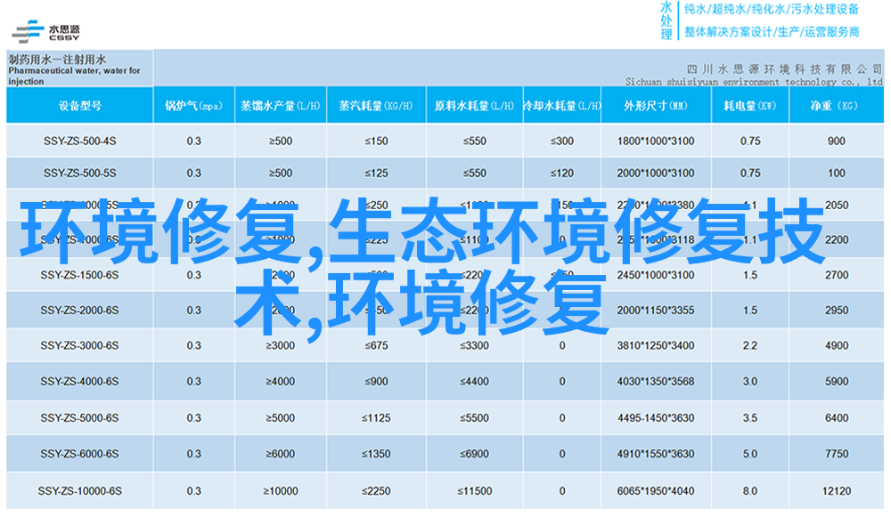
Task: Select the 'SSY-ZS-5000-6S' model cell
Action: coord(79,418)
